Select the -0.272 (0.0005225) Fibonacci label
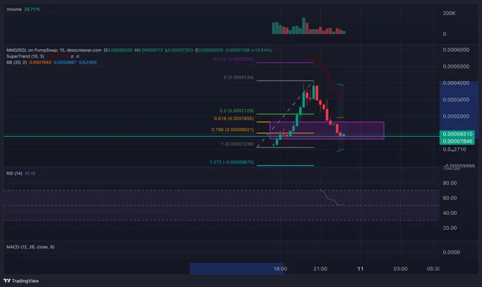 pos(233,59)
